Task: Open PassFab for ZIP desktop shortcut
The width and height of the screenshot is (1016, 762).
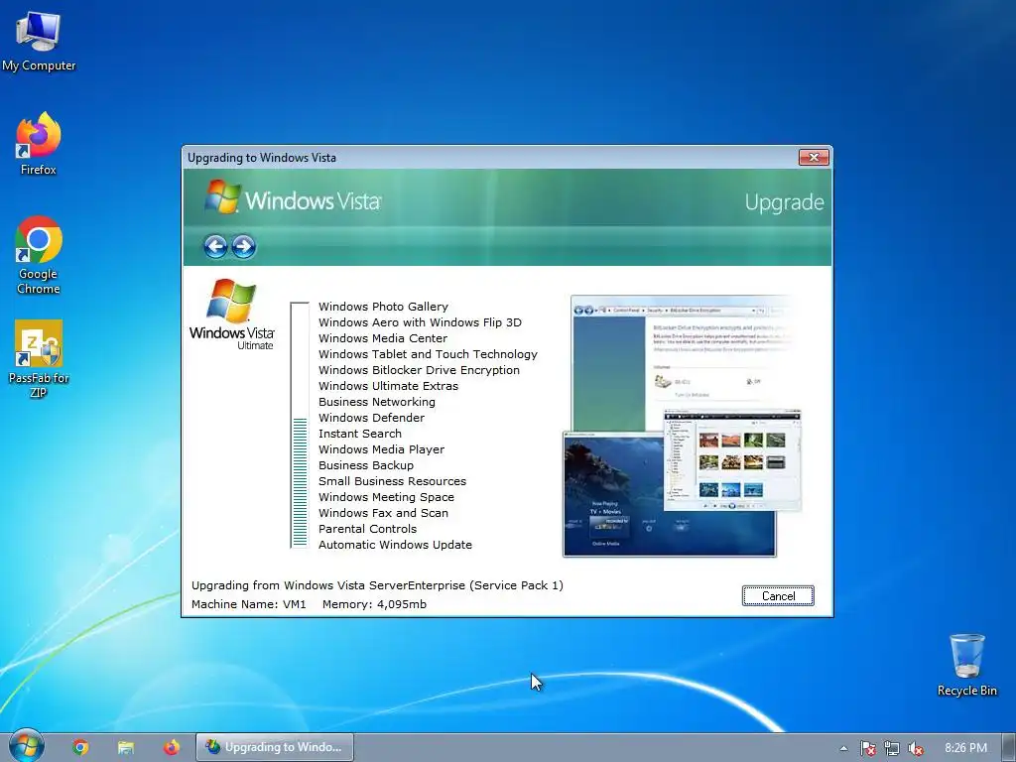Action: (39, 358)
